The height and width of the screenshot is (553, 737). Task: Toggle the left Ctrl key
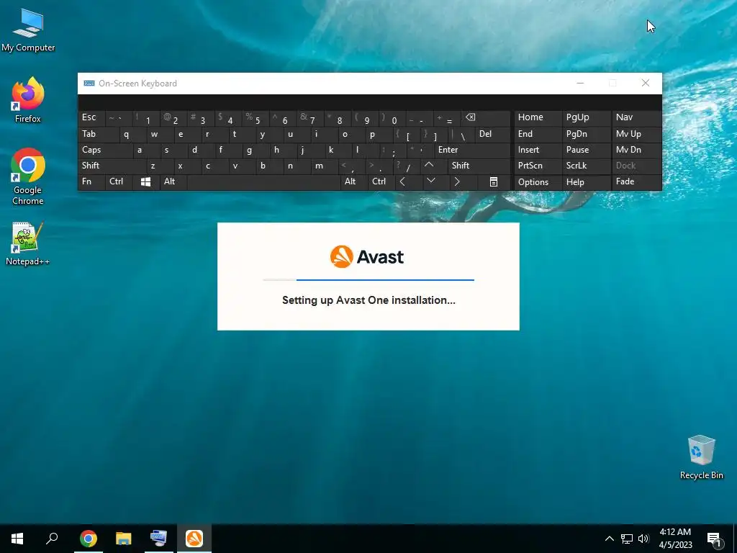pos(119,182)
